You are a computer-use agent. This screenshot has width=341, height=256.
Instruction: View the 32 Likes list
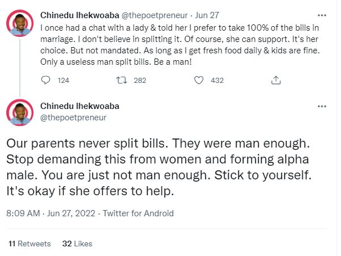point(77,244)
